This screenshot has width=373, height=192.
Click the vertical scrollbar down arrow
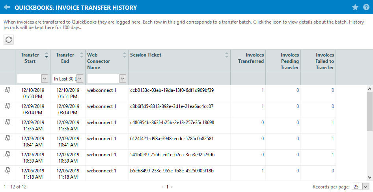click(370, 177)
